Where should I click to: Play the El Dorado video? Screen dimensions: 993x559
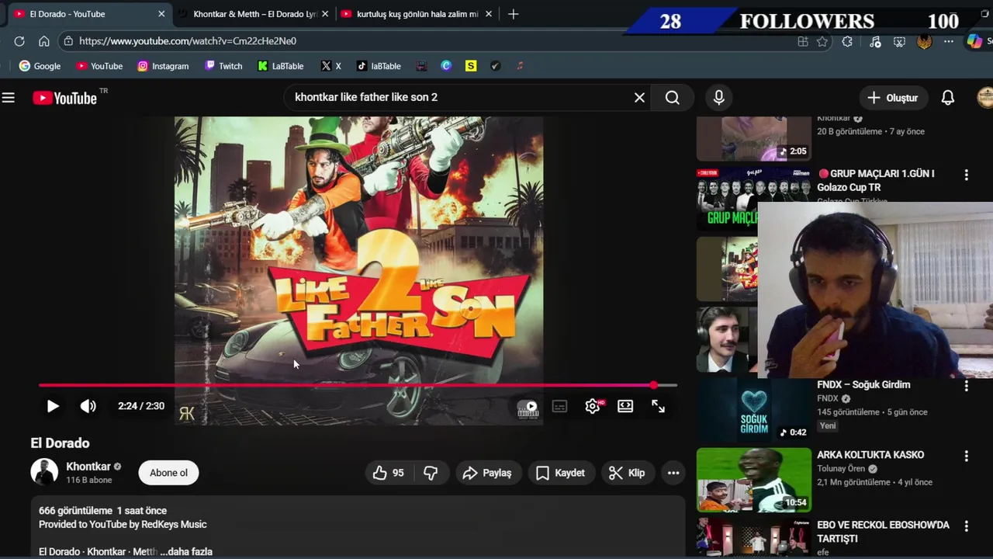pos(53,406)
